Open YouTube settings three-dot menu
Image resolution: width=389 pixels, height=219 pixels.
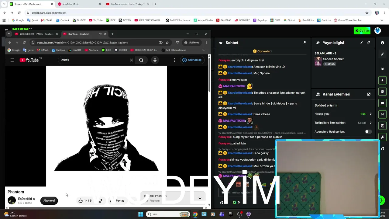[x=174, y=60]
